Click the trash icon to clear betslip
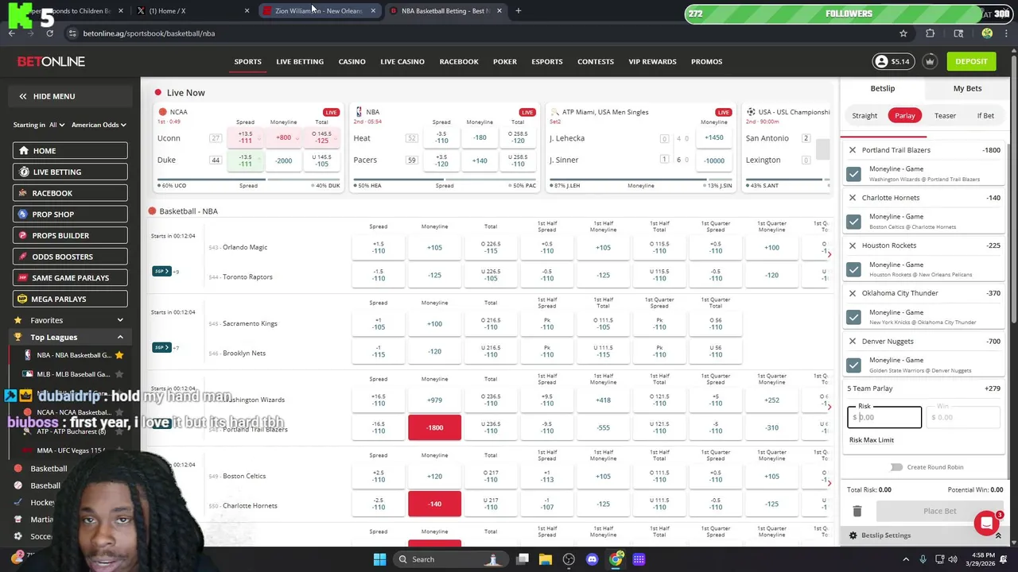The width and height of the screenshot is (1018, 572). [x=857, y=511]
